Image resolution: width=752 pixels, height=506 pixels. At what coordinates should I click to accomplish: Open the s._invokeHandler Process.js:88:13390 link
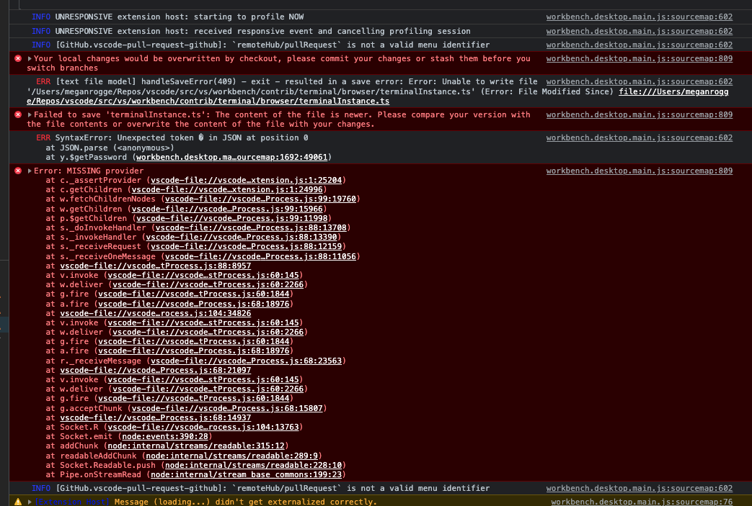point(242,237)
